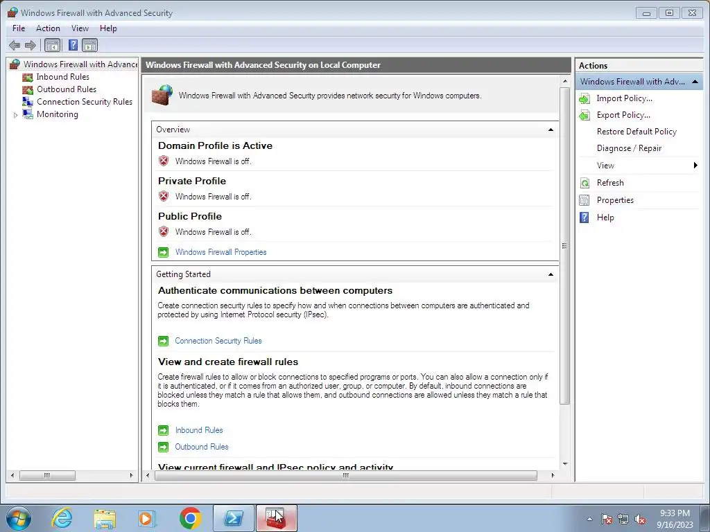The height and width of the screenshot is (532, 710).
Task: Click the Import Policy green arrow icon
Action: pos(585,98)
